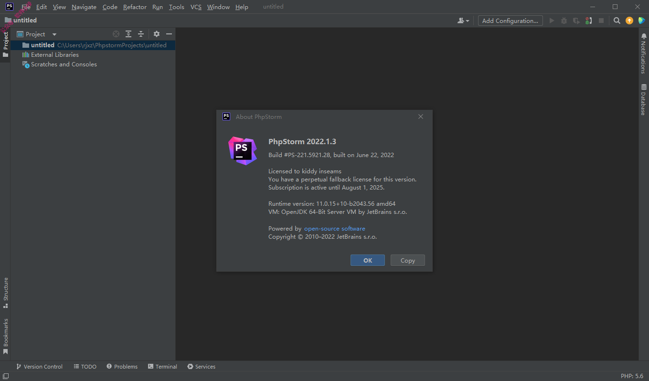Image resolution: width=649 pixels, height=381 pixels.
Task: Select the untitled project folder row
Action: point(93,45)
